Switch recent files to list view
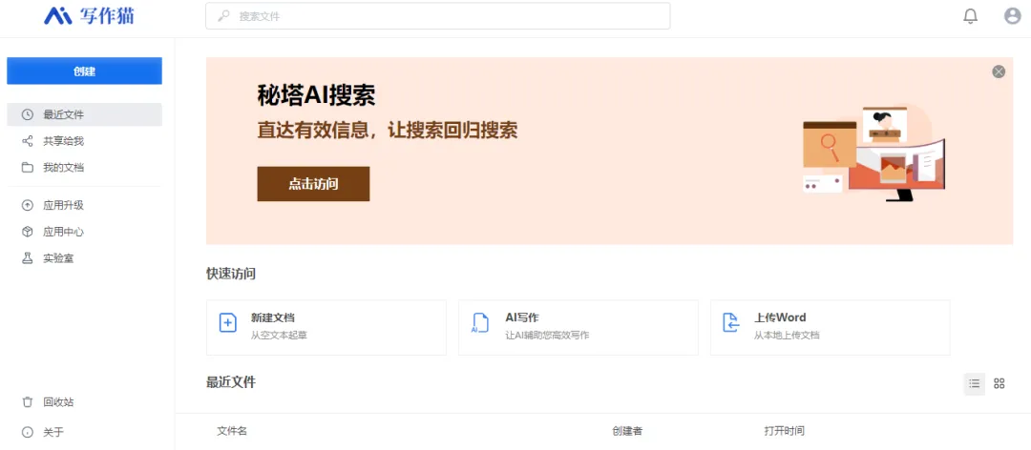 coord(975,383)
